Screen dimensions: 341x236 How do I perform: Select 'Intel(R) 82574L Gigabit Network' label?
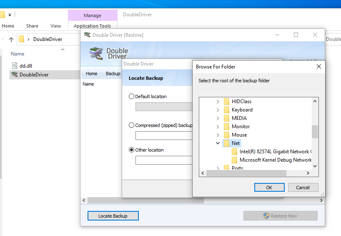276,152
